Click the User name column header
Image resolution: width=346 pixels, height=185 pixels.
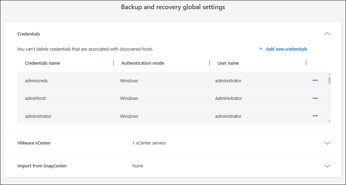click(228, 63)
